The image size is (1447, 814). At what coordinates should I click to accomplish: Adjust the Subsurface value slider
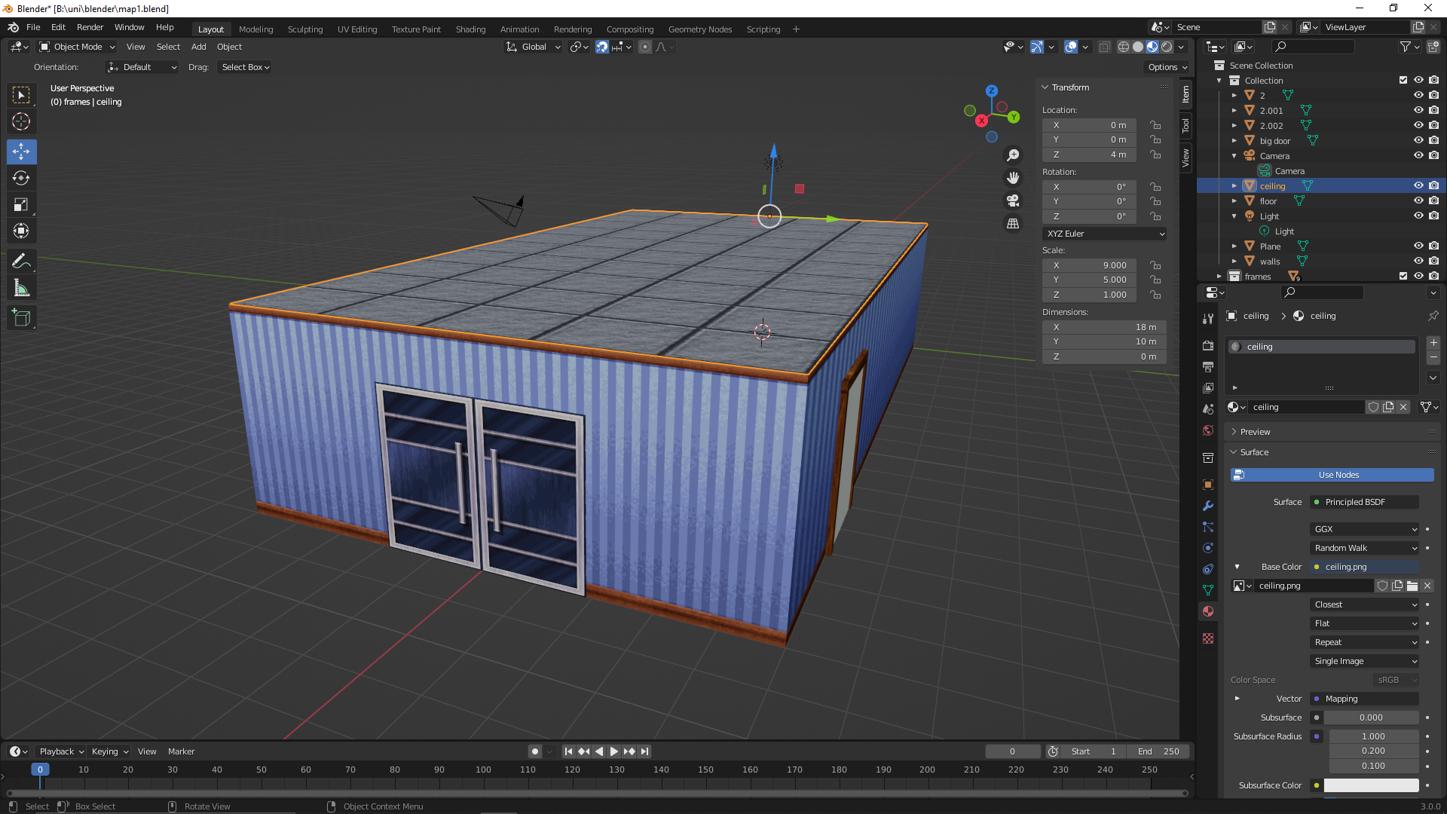pyautogui.click(x=1371, y=718)
